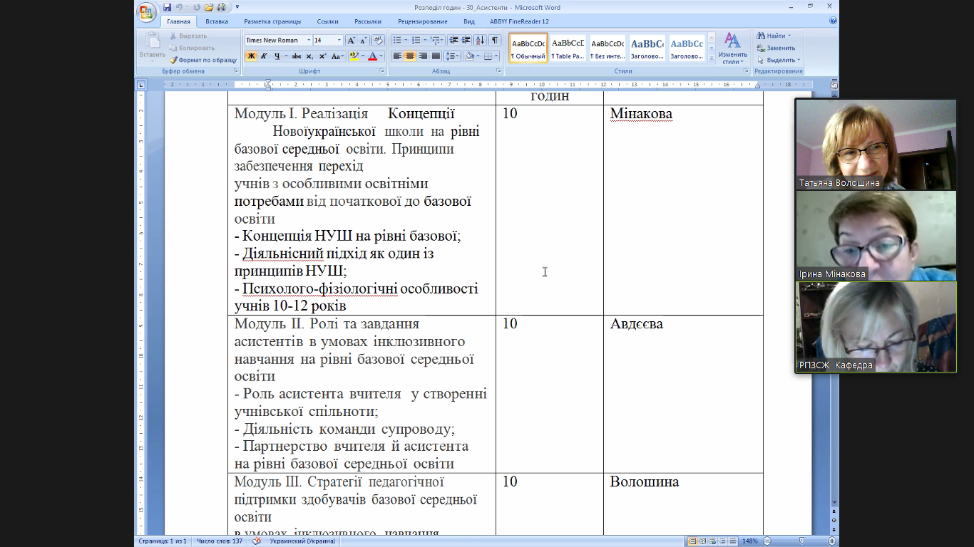974x547 pixels.
Task: Open the Рецензирование ribbon tab
Action: point(423,21)
